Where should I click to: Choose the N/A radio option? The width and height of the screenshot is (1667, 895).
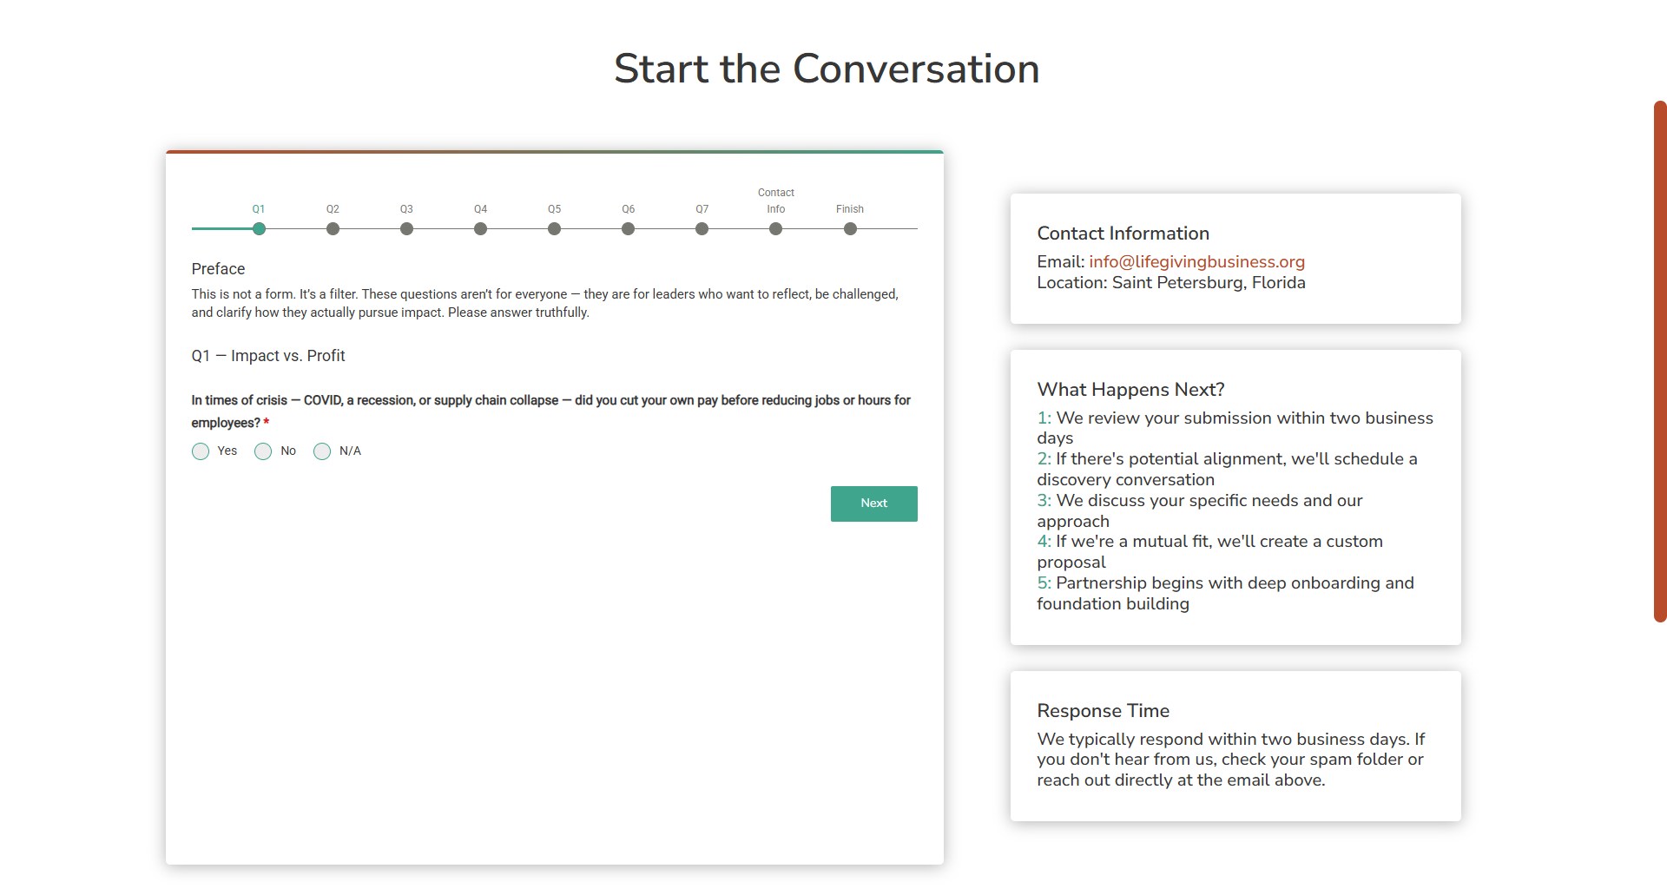(x=322, y=451)
